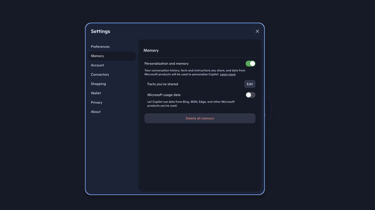This screenshot has height=210, width=375.
Task: Enable Microsoft usage data toggle
Action: (x=250, y=95)
